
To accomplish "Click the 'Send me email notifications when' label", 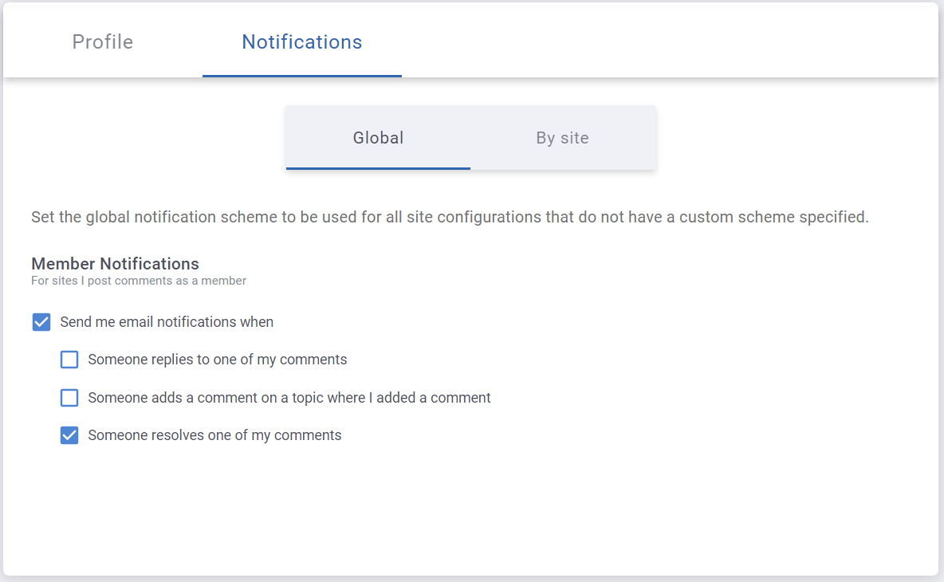I will click(167, 322).
